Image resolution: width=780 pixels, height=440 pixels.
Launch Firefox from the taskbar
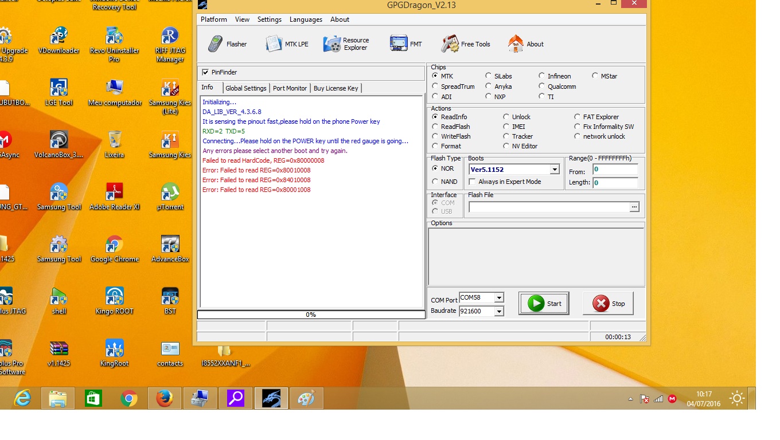[x=165, y=398]
